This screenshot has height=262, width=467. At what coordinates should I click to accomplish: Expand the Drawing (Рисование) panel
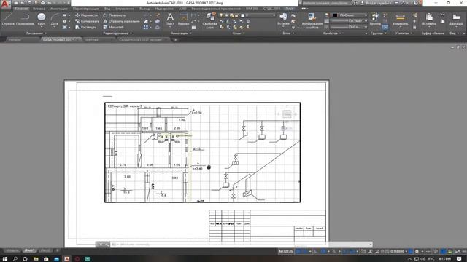pos(36,33)
